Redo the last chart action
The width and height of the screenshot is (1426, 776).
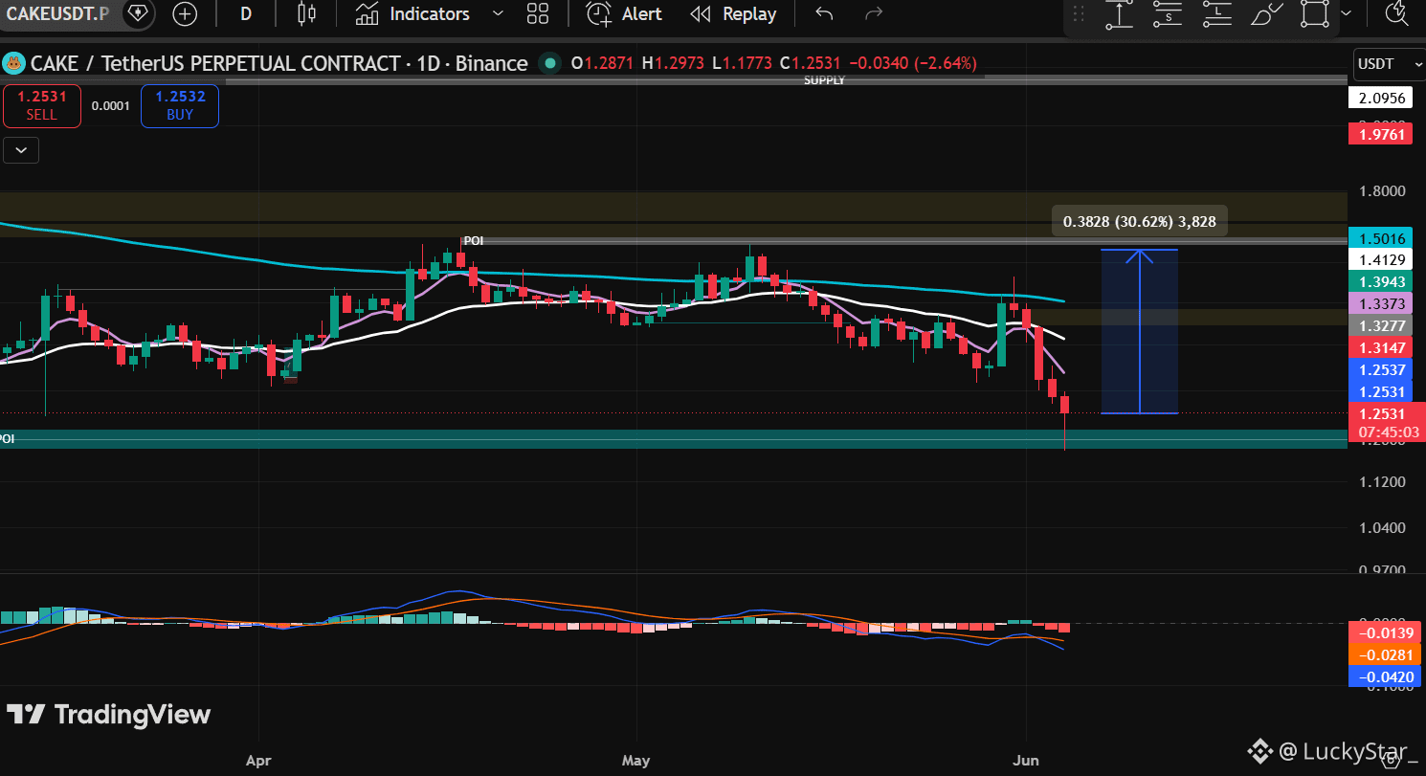click(x=873, y=13)
